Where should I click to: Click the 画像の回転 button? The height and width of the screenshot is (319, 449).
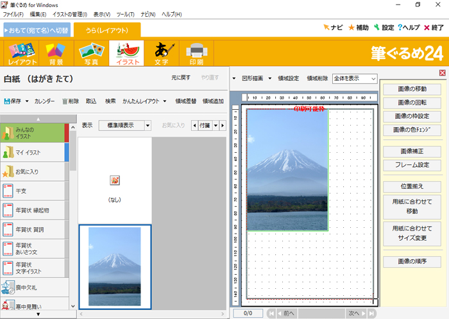point(412,103)
